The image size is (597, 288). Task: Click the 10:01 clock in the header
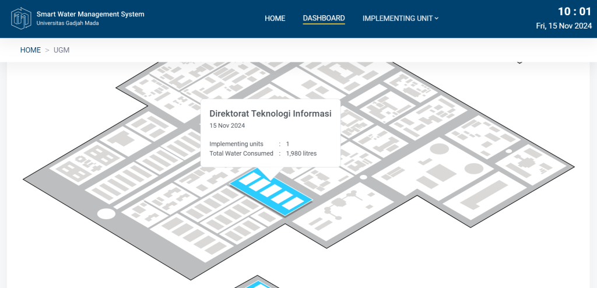click(x=574, y=12)
